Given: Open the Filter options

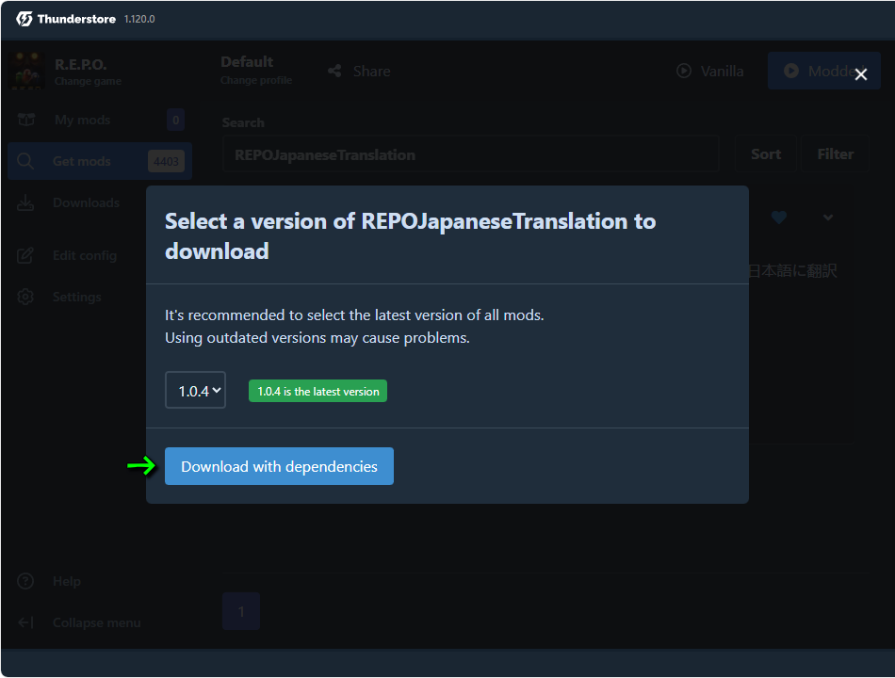Looking at the screenshot, I should click(x=835, y=154).
